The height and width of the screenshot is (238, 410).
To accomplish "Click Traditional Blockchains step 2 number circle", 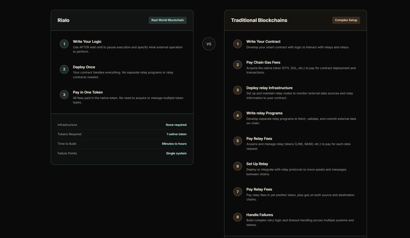I will pyautogui.click(x=238, y=65).
